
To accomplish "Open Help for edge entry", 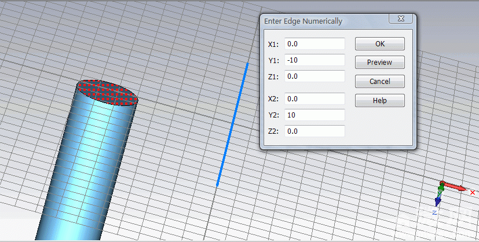I will 380,100.
